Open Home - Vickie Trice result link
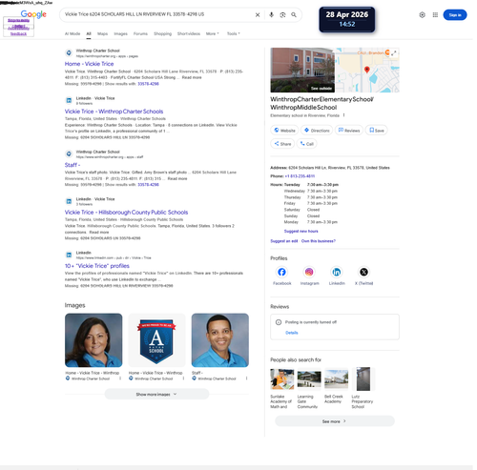This screenshot has width=477, height=470. coord(89,64)
